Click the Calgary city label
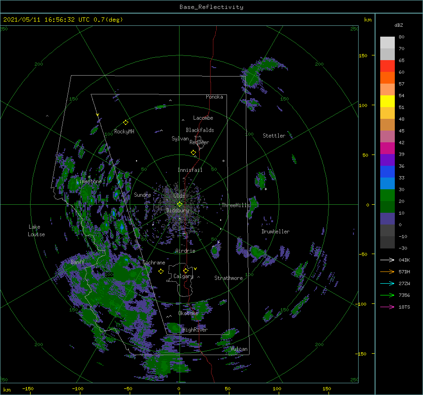This screenshot has height=395, width=423. pos(183,276)
